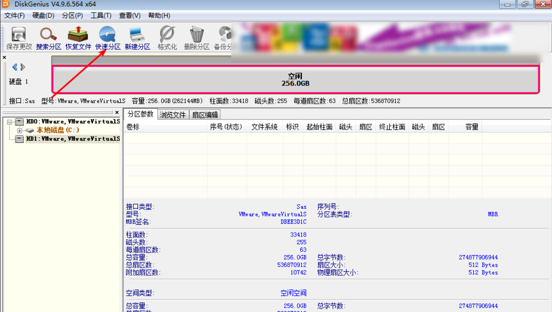Click 删除分区 (Delete Partition) trash icon
Image resolution: width=552 pixels, height=312 pixels.
[197, 38]
